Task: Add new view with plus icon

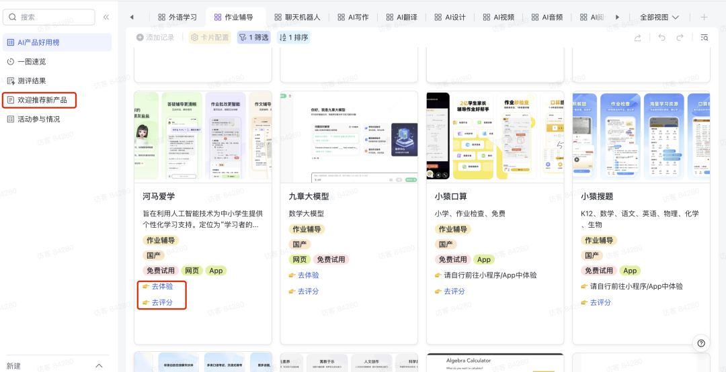Action: point(704,17)
